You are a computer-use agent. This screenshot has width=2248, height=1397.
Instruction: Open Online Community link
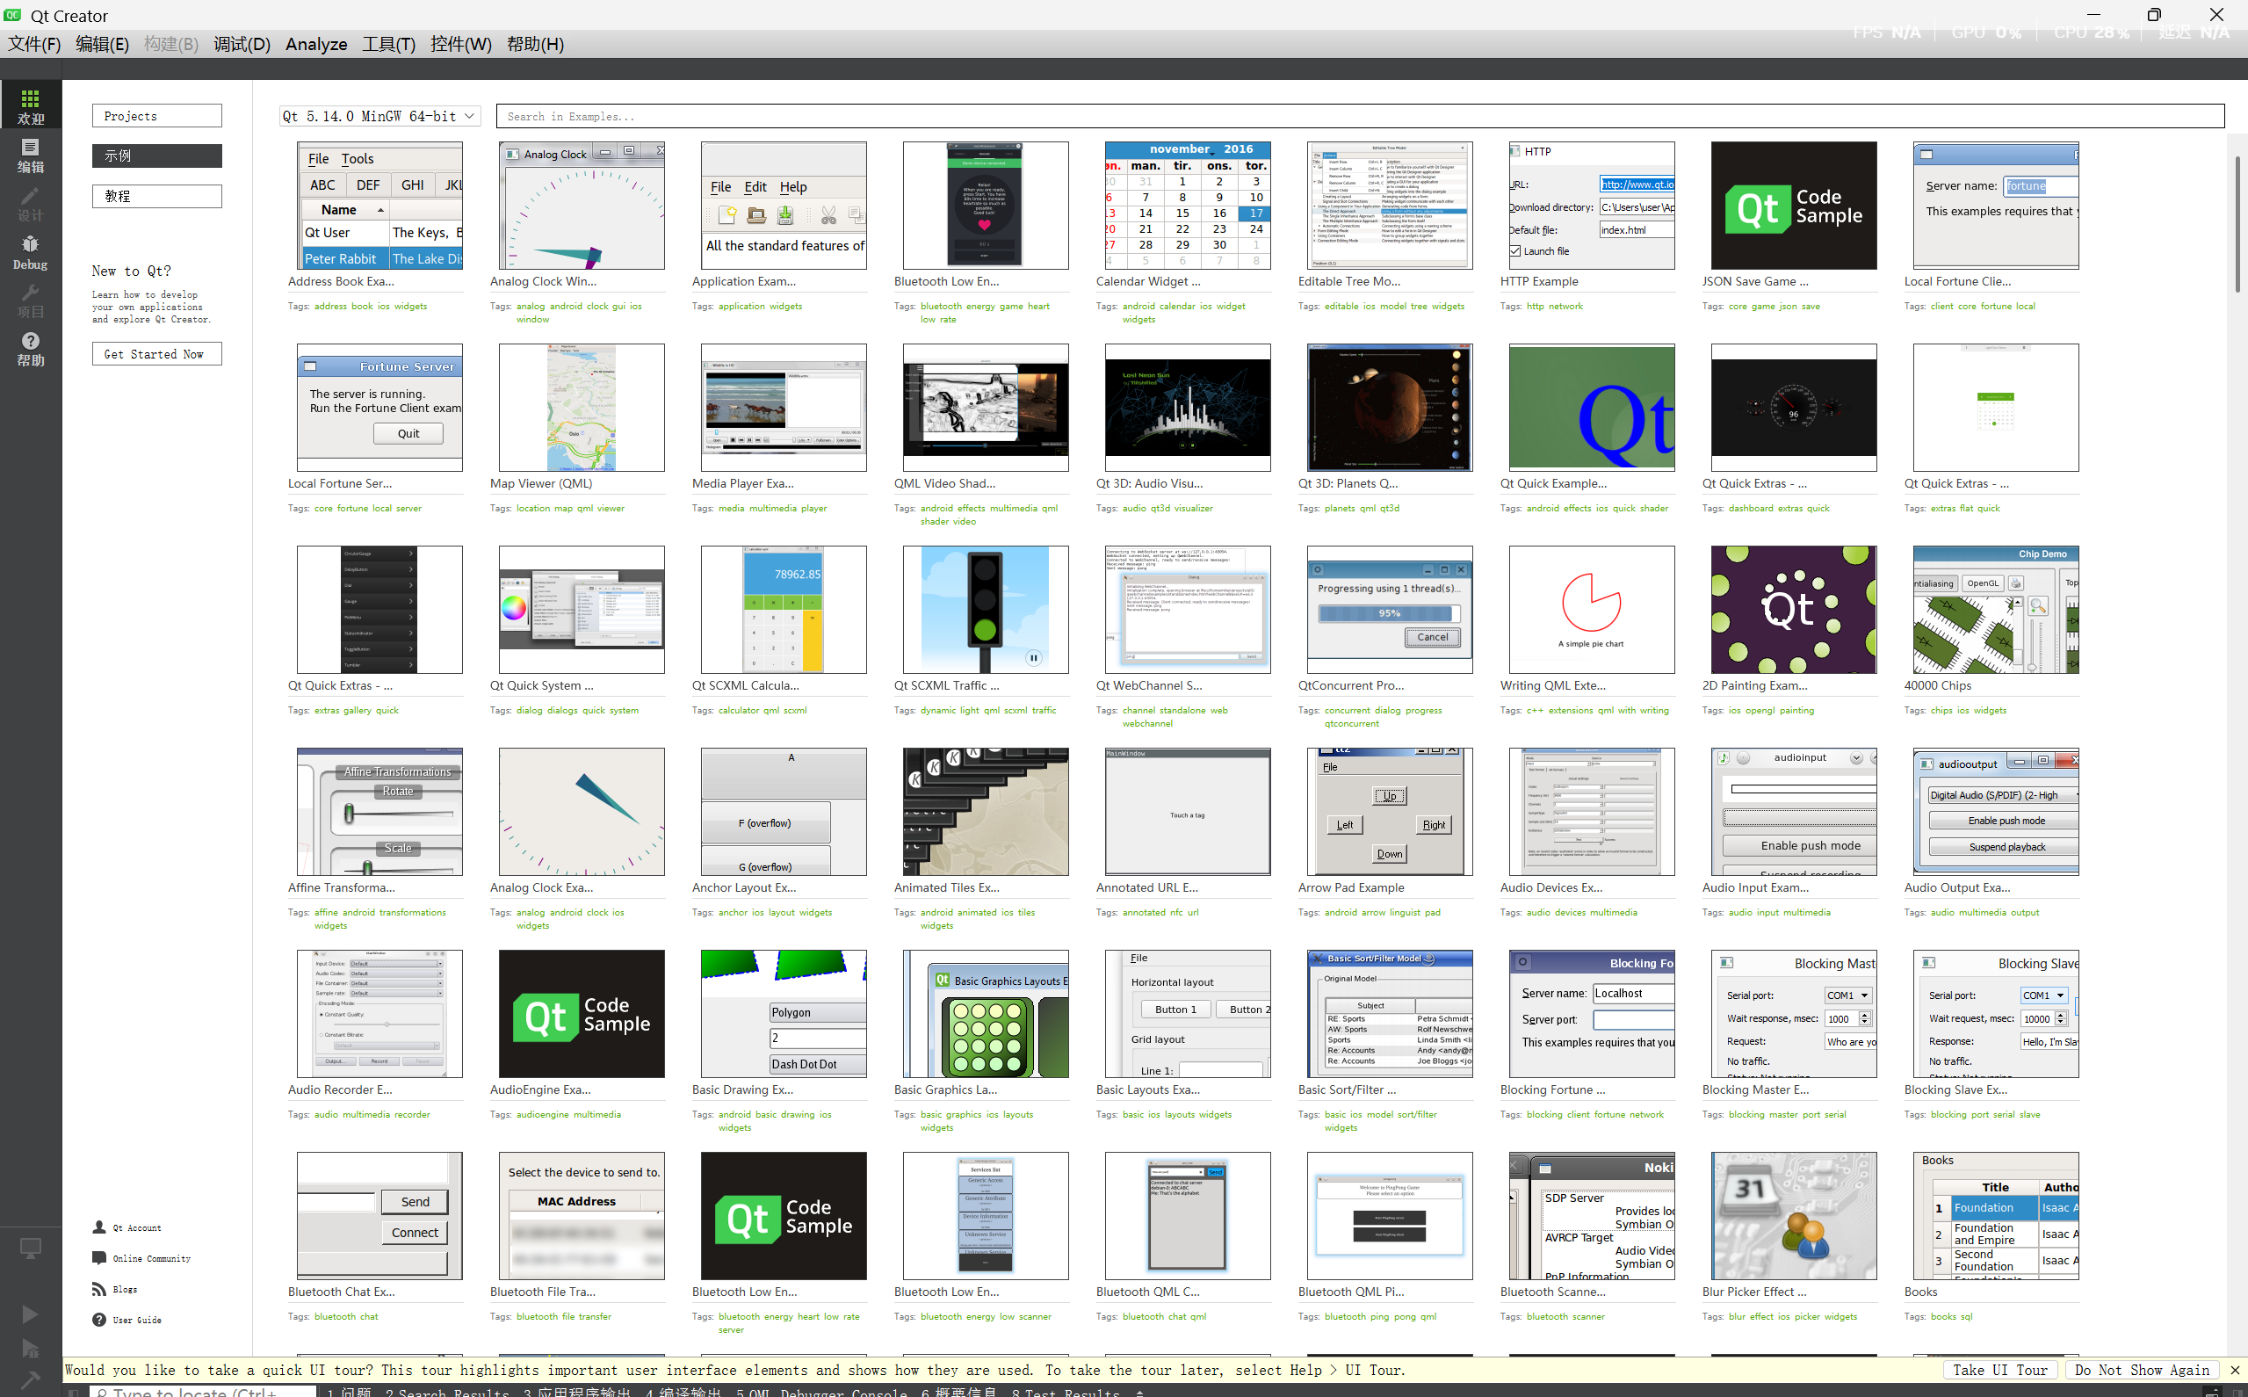(x=151, y=1258)
